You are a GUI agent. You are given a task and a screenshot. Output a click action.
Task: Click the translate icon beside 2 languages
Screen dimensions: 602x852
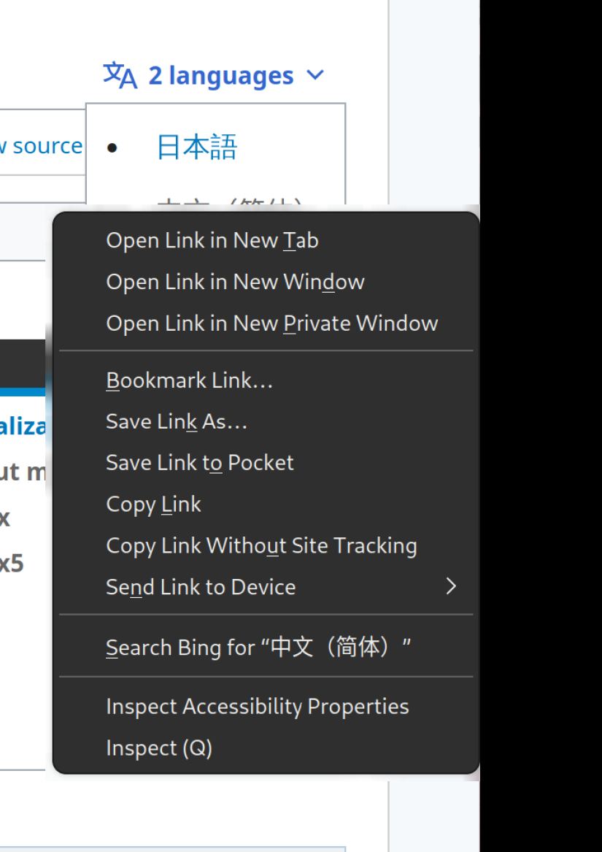(x=120, y=75)
